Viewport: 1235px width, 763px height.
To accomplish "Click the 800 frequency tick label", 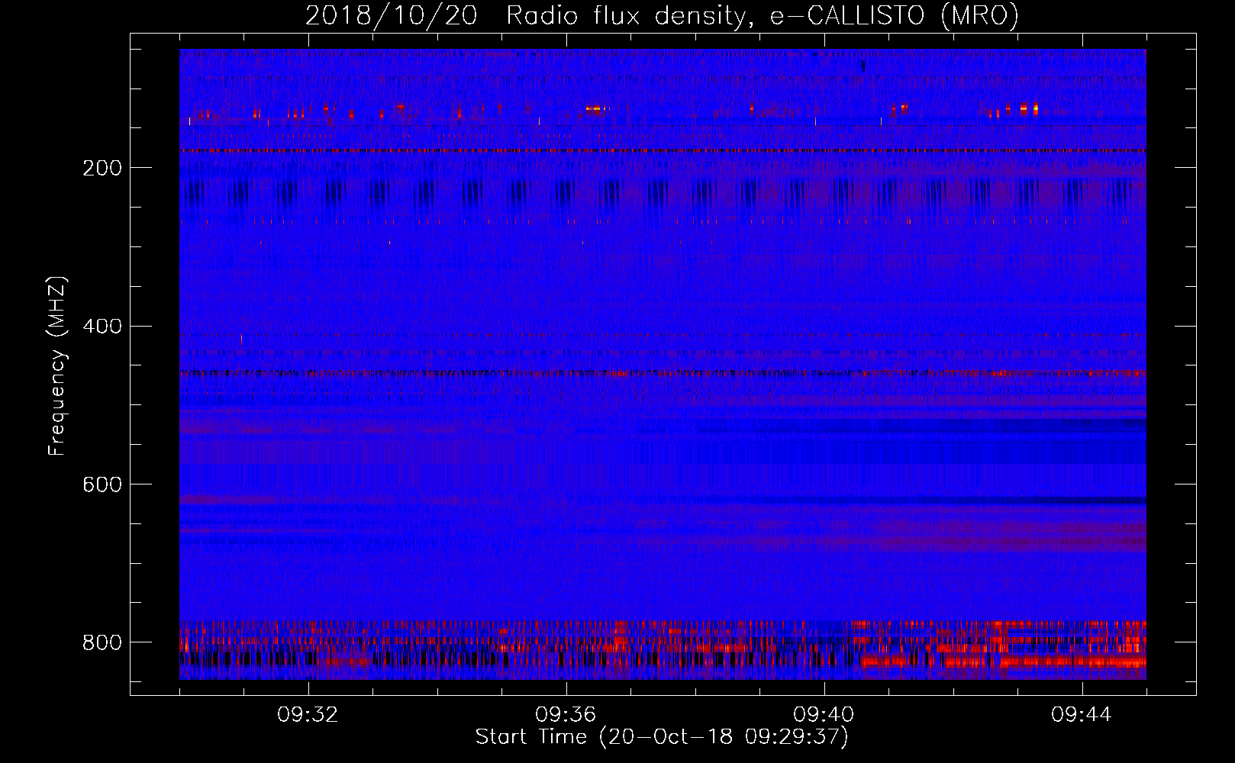I will pos(102,642).
